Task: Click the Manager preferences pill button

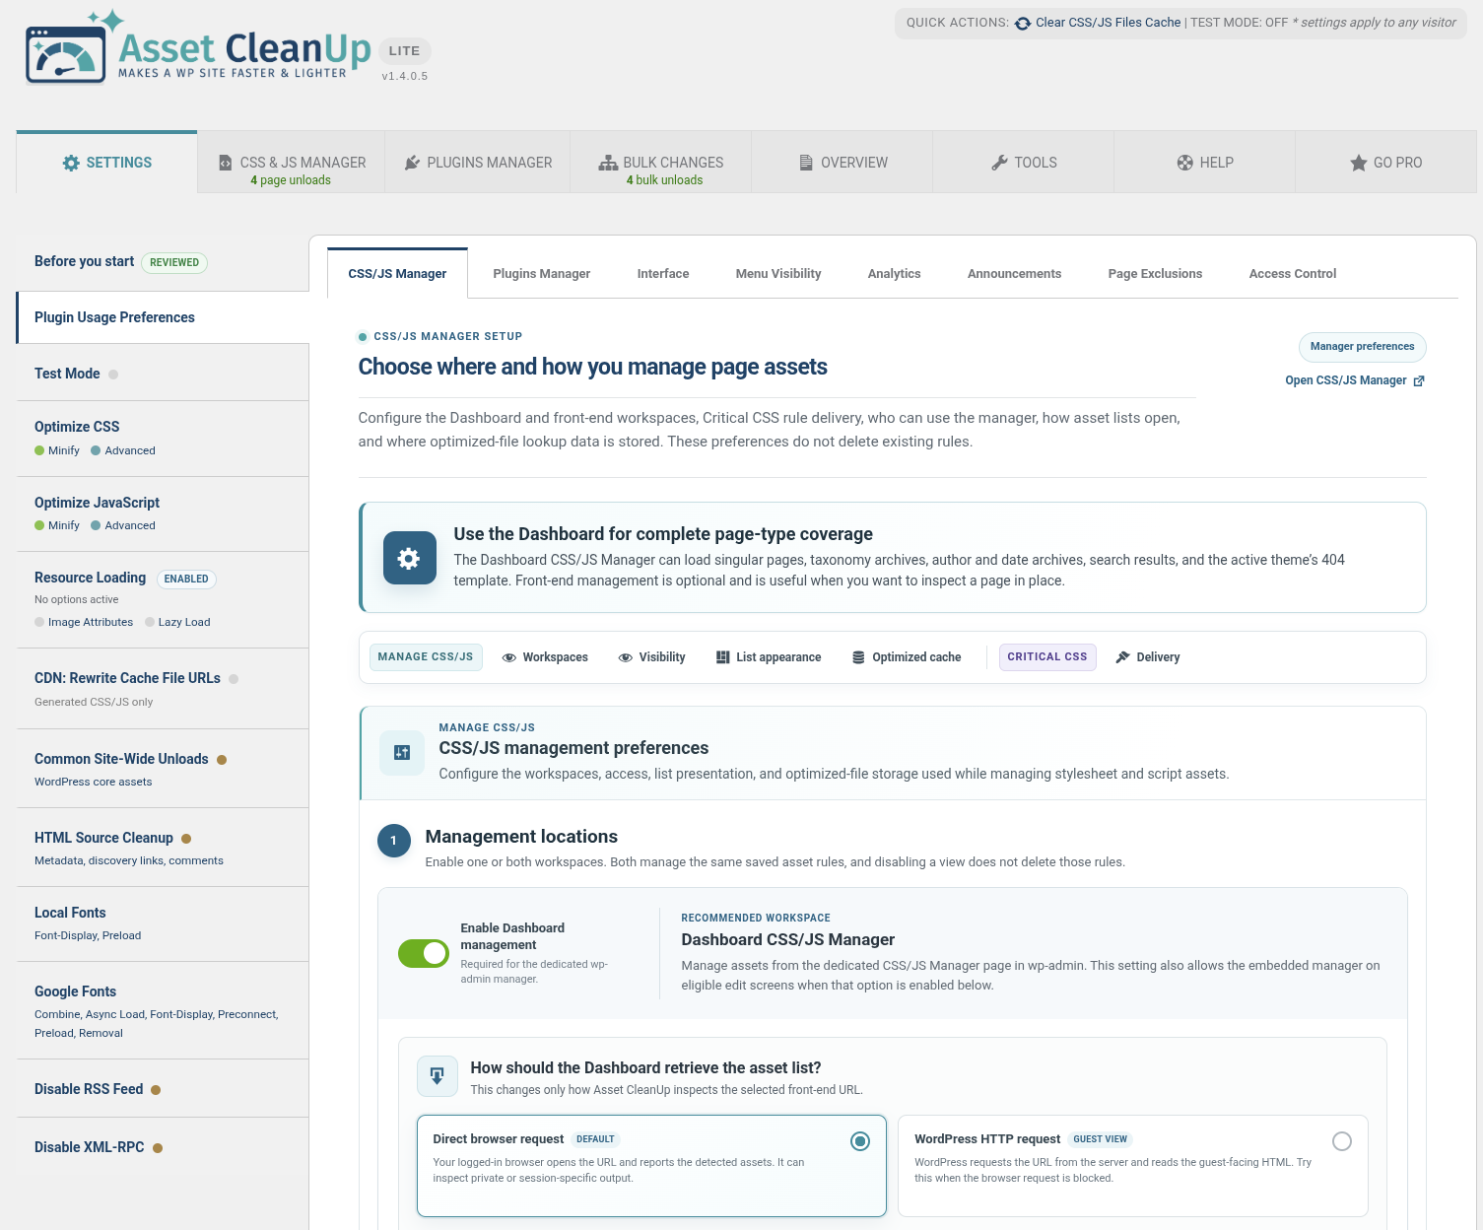Action: pyautogui.click(x=1363, y=347)
